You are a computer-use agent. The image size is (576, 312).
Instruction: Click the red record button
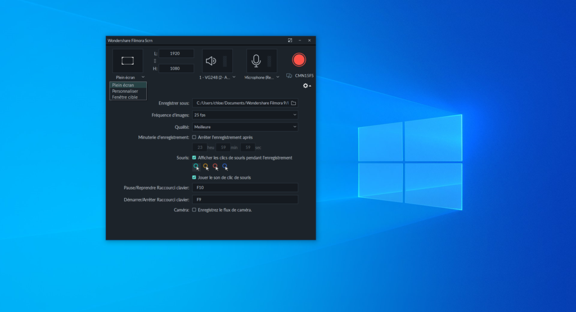tap(299, 60)
